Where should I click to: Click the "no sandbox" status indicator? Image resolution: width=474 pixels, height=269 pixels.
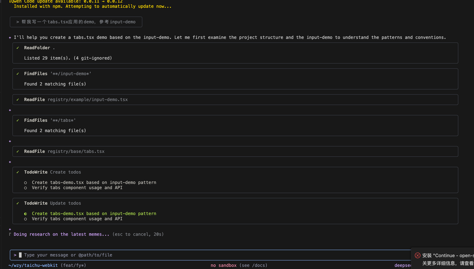(x=223, y=265)
